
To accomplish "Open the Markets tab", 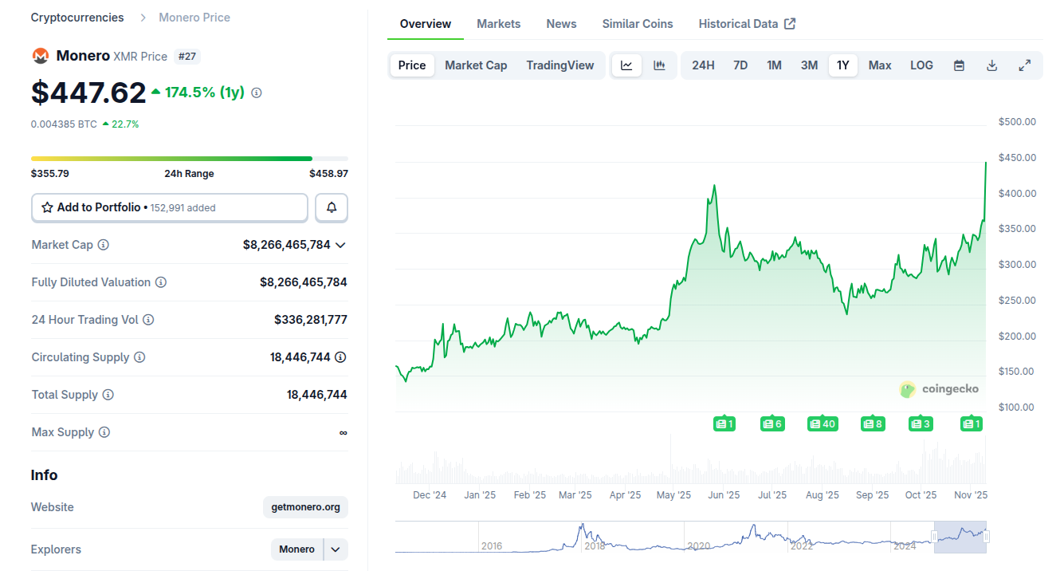I will (498, 24).
